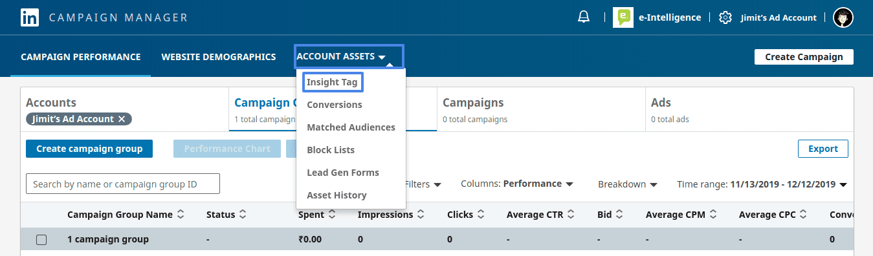Open Lead Gen Forms menu entry
Viewport: 873px width, 256px height.
[x=343, y=173]
